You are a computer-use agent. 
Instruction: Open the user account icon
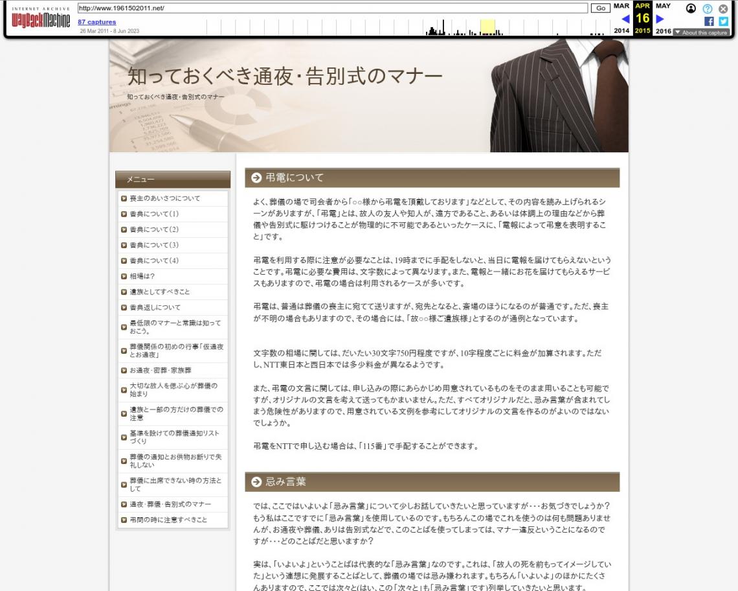[x=691, y=8]
